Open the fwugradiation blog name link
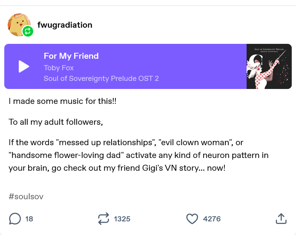This screenshot has width=296, height=235. (x=65, y=25)
